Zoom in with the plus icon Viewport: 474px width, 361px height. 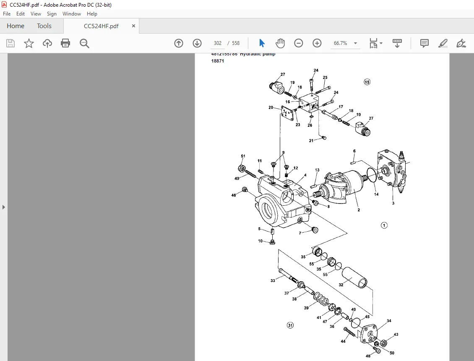317,43
